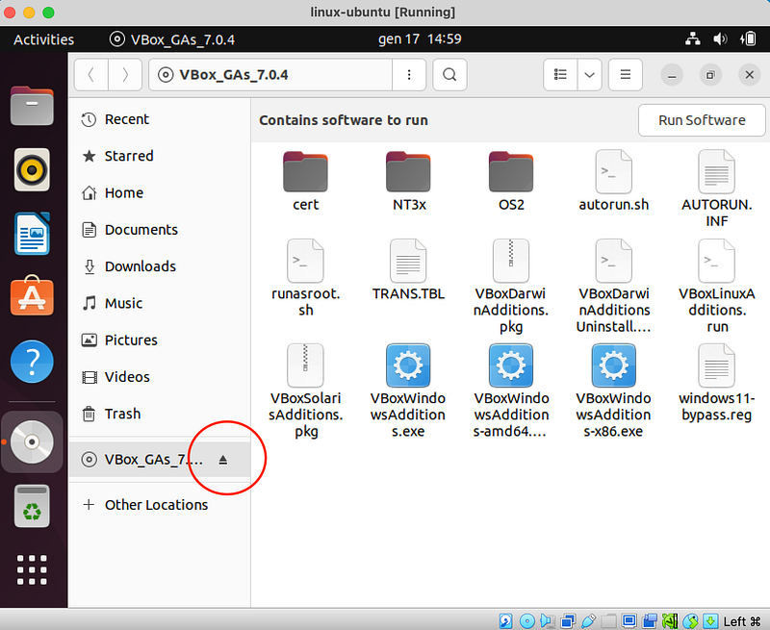Select VBoxDarwinAdditionsUninstall script
Viewport: 770px width, 630px height.
[614, 287]
